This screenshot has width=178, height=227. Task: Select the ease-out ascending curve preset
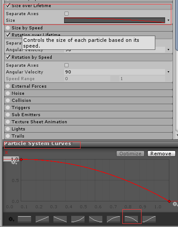coord(113,219)
